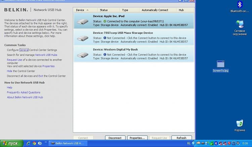The image size is (252, 147).
Task: Click the Hide the Control Center link
Action: click(x=9, y=71)
